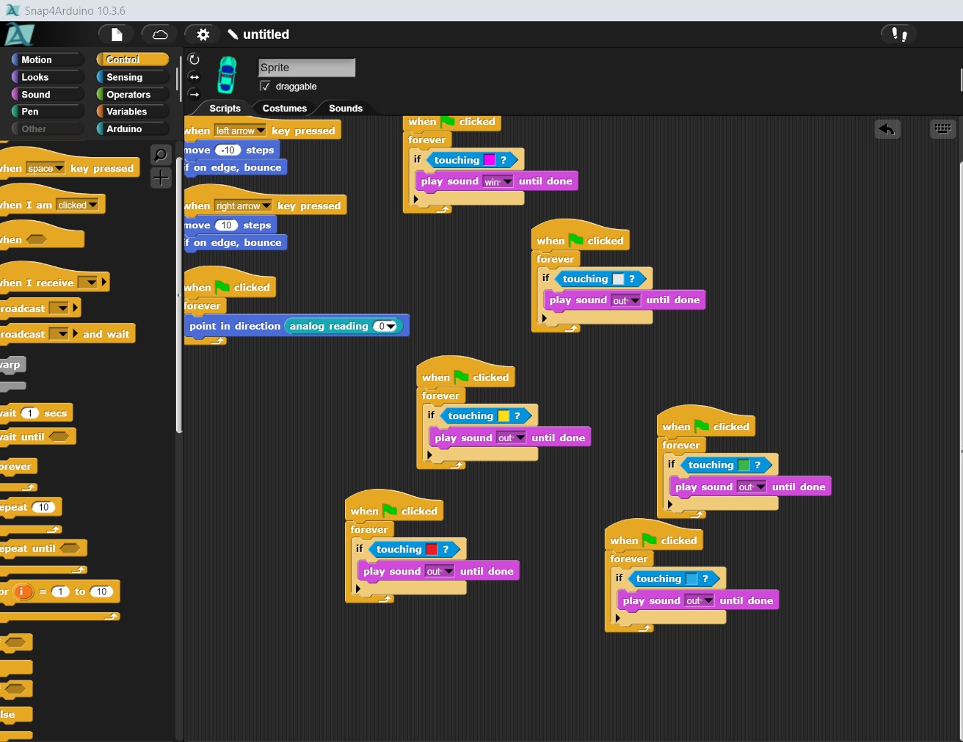Click the sprite name field
Viewport: 963px width, 742px height.
click(307, 68)
